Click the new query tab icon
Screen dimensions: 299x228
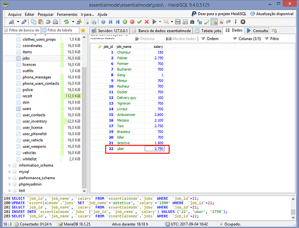click(x=274, y=31)
